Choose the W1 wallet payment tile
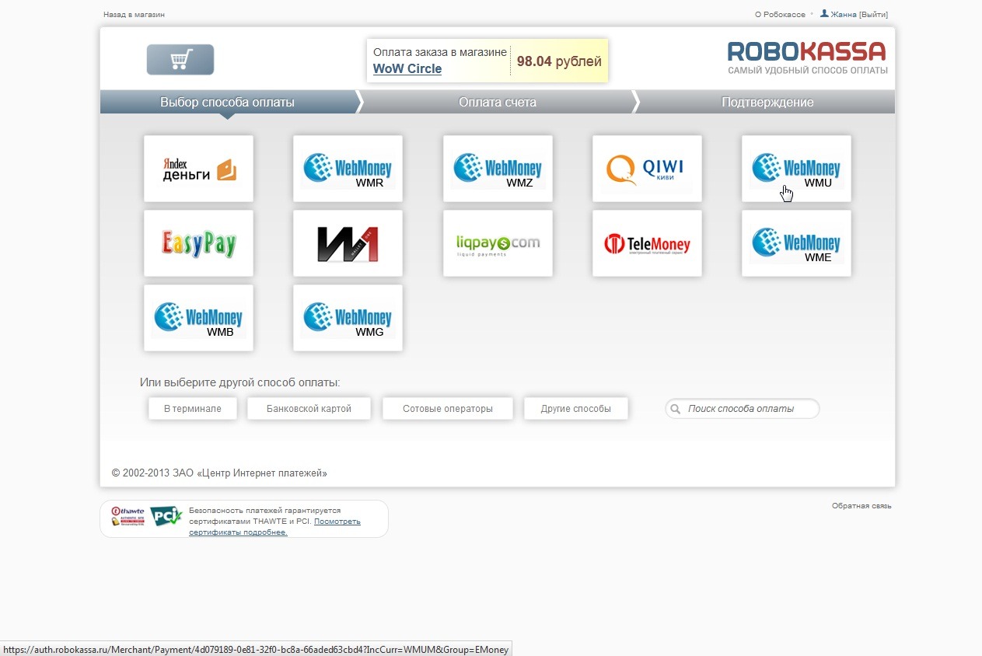The height and width of the screenshot is (656, 982). 348,243
